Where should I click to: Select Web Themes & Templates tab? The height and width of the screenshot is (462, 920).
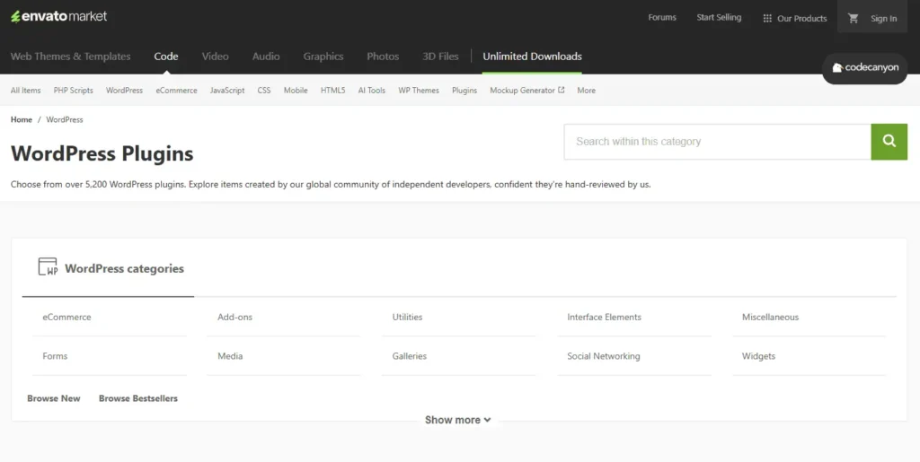pos(70,57)
